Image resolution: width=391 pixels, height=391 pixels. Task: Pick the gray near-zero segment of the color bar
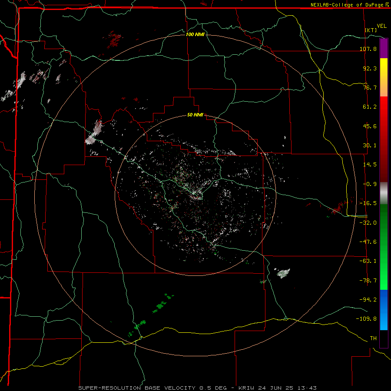[384, 193]
